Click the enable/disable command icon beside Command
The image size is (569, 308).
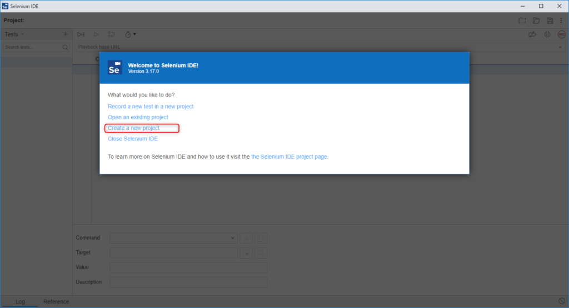tap(246, 238)
